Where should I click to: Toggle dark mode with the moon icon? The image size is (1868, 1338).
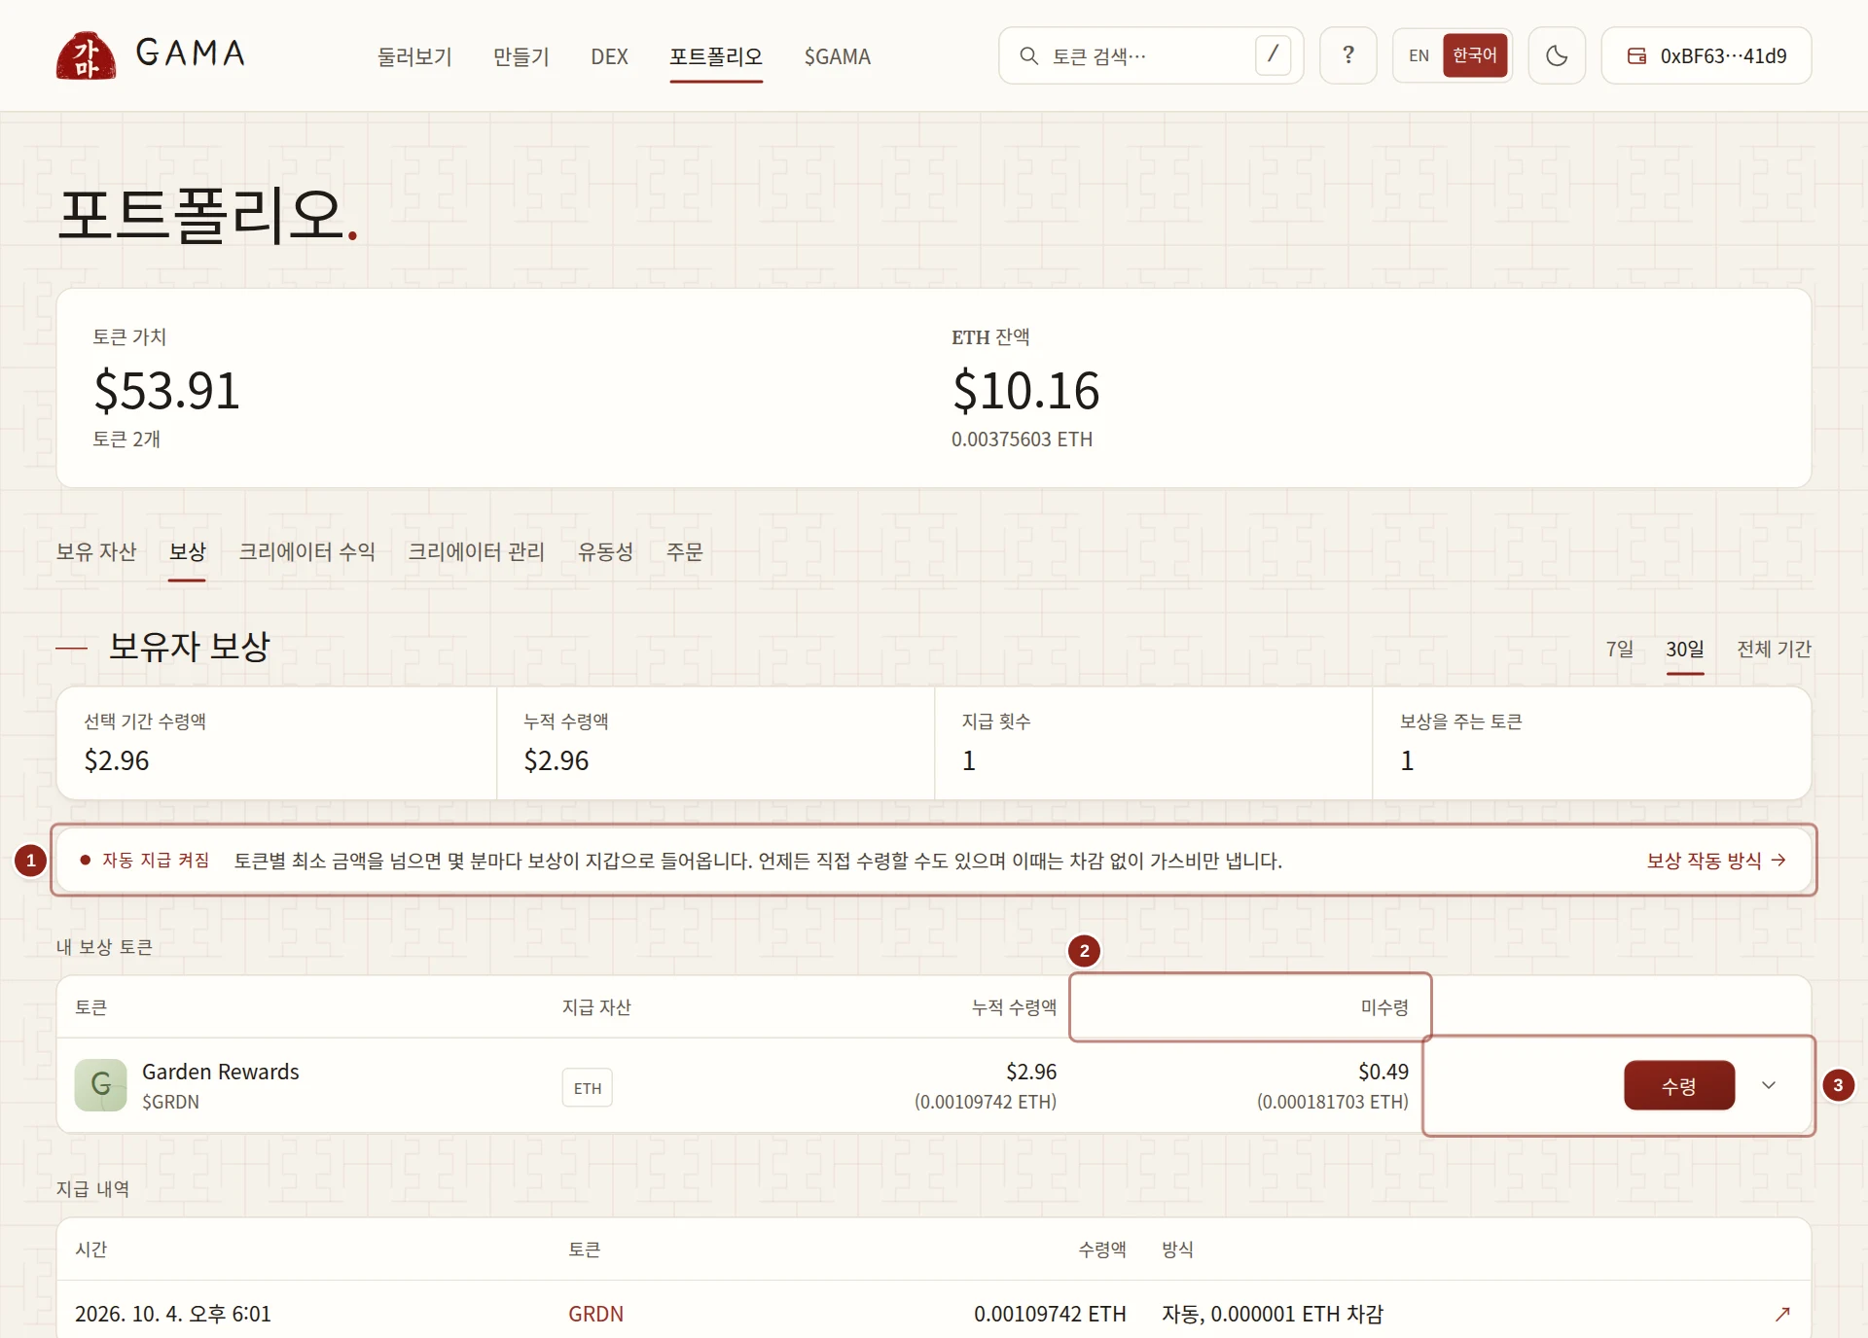pyautogui.click(x=1557, y=55)
